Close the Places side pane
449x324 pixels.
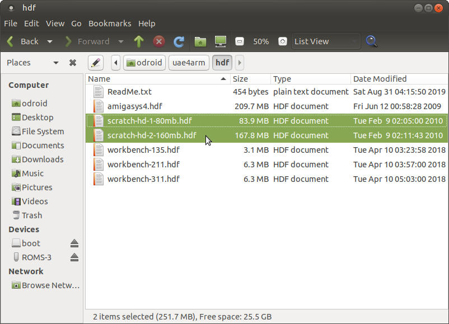73,63
